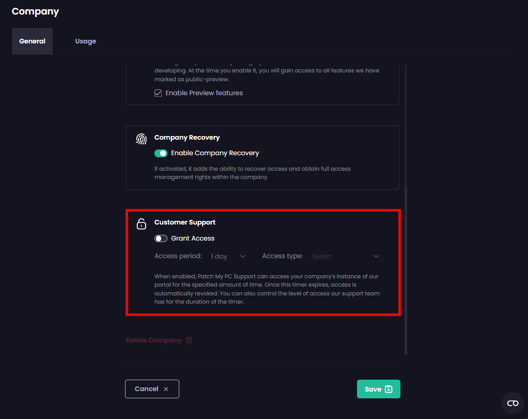Click the chevron arrow of Access type
The width and height of the screenshot is (528, 419).
pyautogui.click(x=376, y=256)
